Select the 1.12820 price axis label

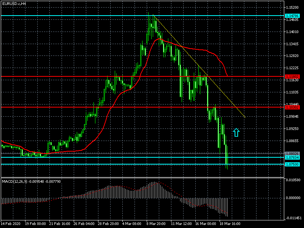point(292,56)
